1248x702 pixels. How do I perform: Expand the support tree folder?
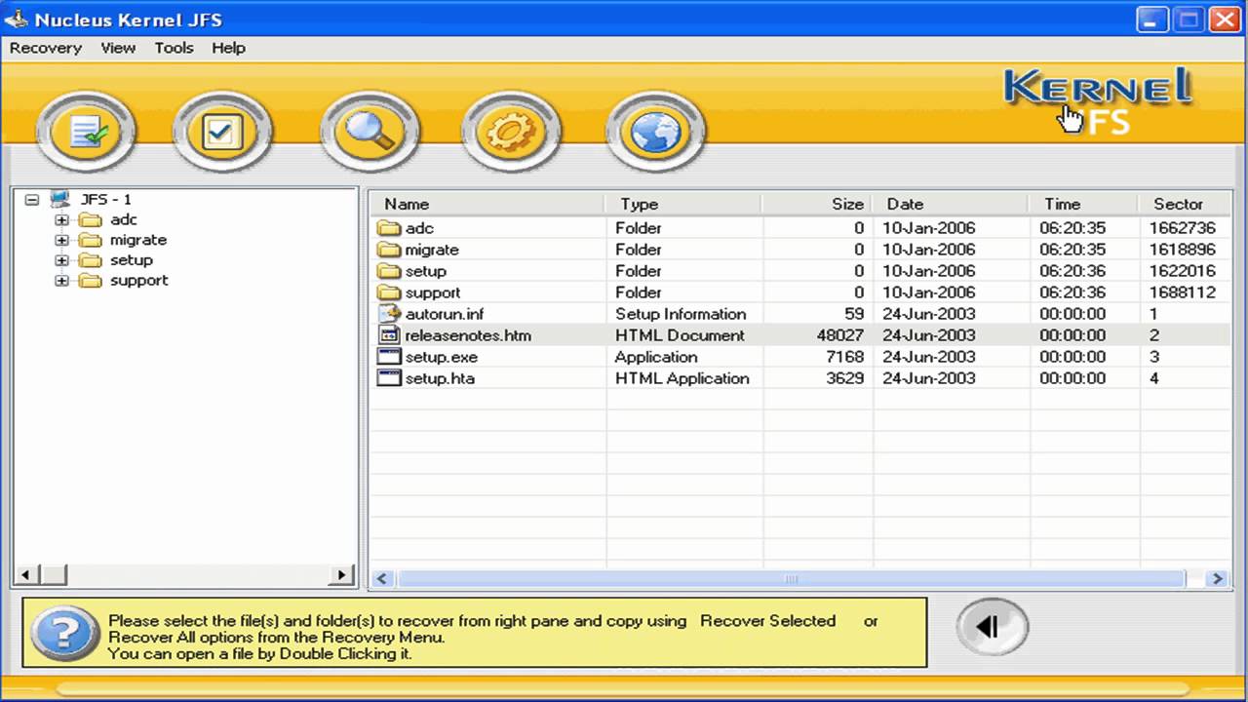62,281
